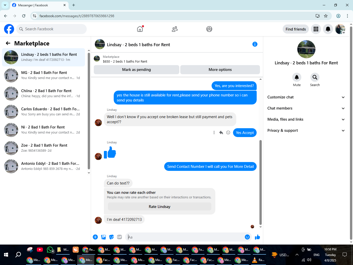Open Chrome tab search dropdown
353x265 pixels.
[5, 5]
